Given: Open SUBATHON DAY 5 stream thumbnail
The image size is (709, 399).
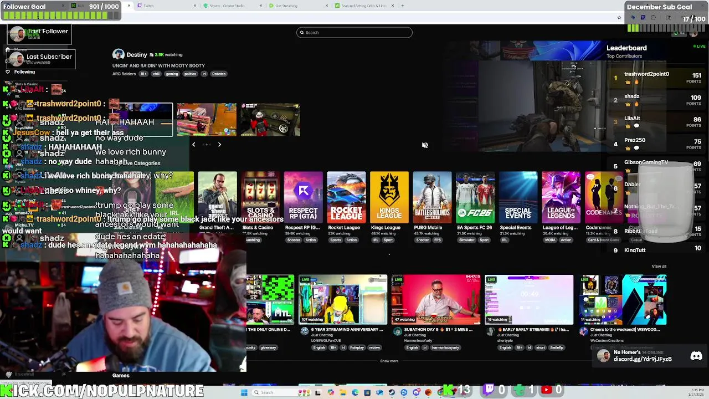Looking at the screenshot, I should [x=436, y=299].
